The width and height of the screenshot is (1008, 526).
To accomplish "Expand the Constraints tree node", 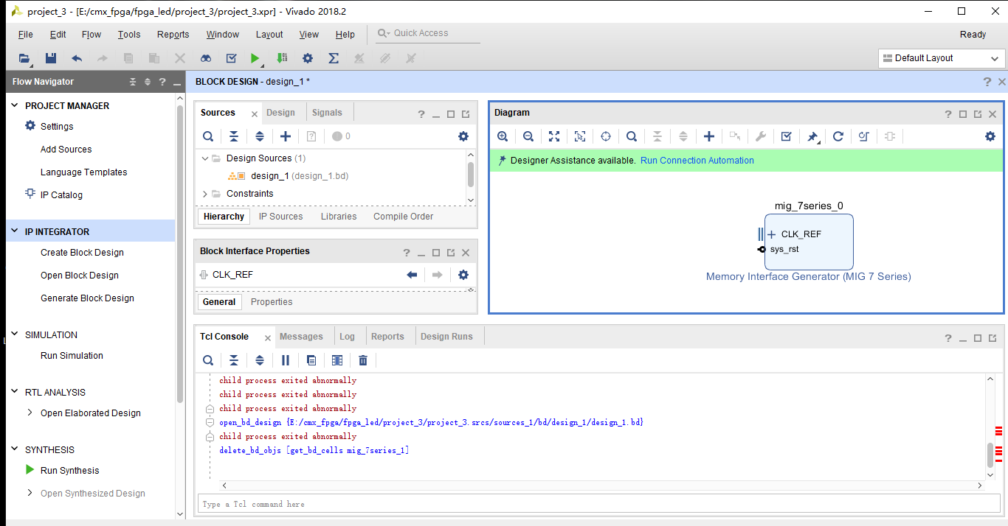I will pos(205,194).
